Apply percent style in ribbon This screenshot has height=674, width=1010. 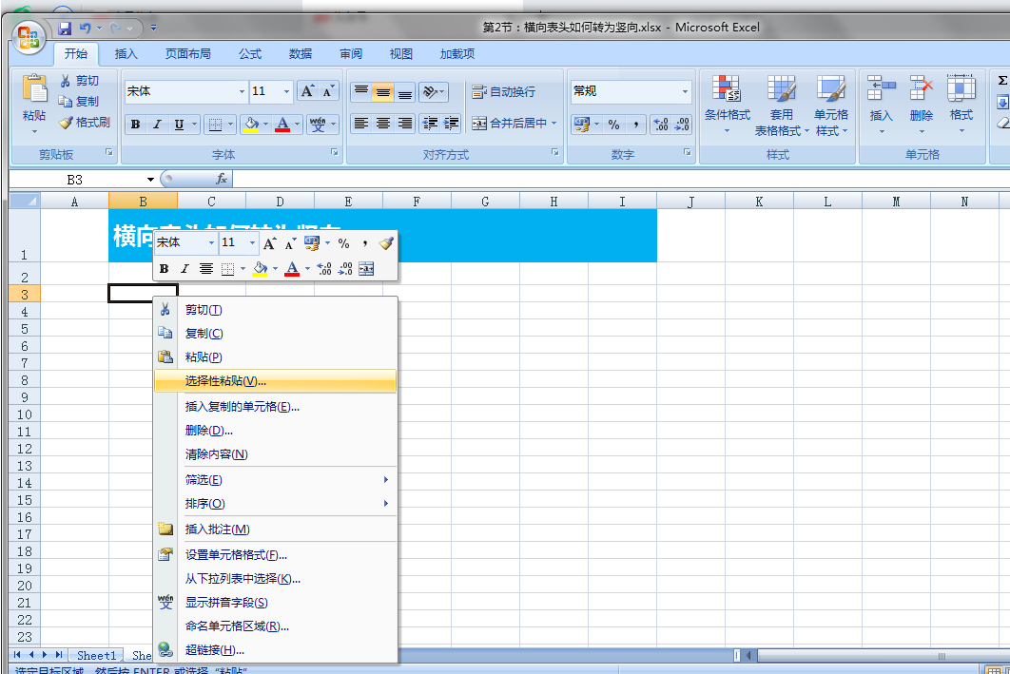613,125
